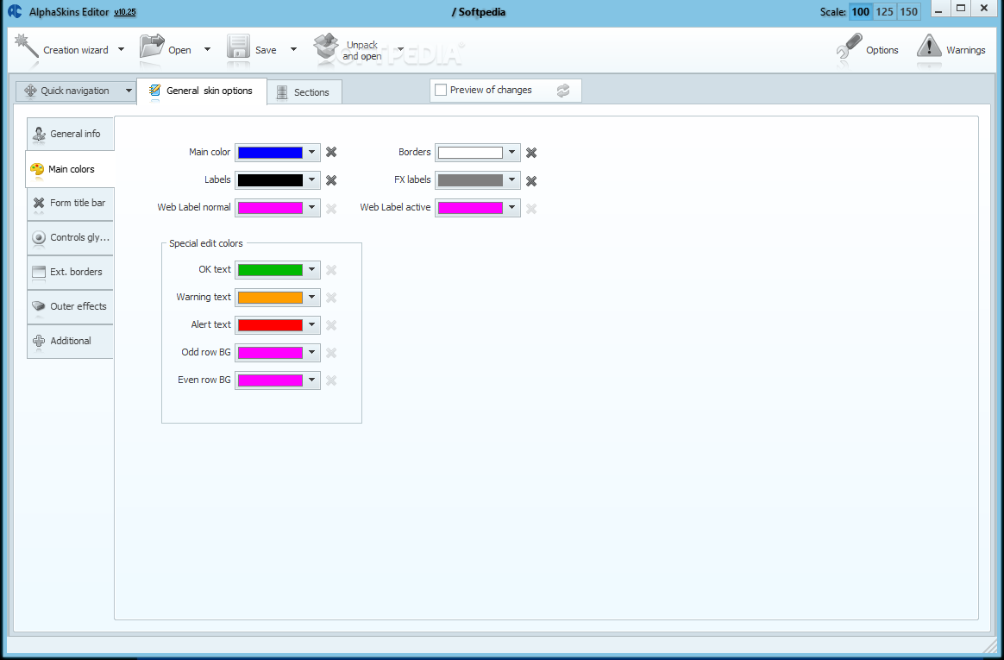The width and height of the screenshot is (1004, 660).
Task: Clear the FX labels color with X icon
Action: point(531,181)
